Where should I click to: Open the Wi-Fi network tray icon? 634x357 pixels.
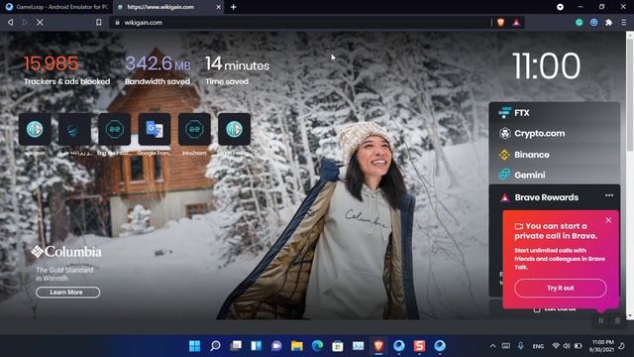[556, 346]
